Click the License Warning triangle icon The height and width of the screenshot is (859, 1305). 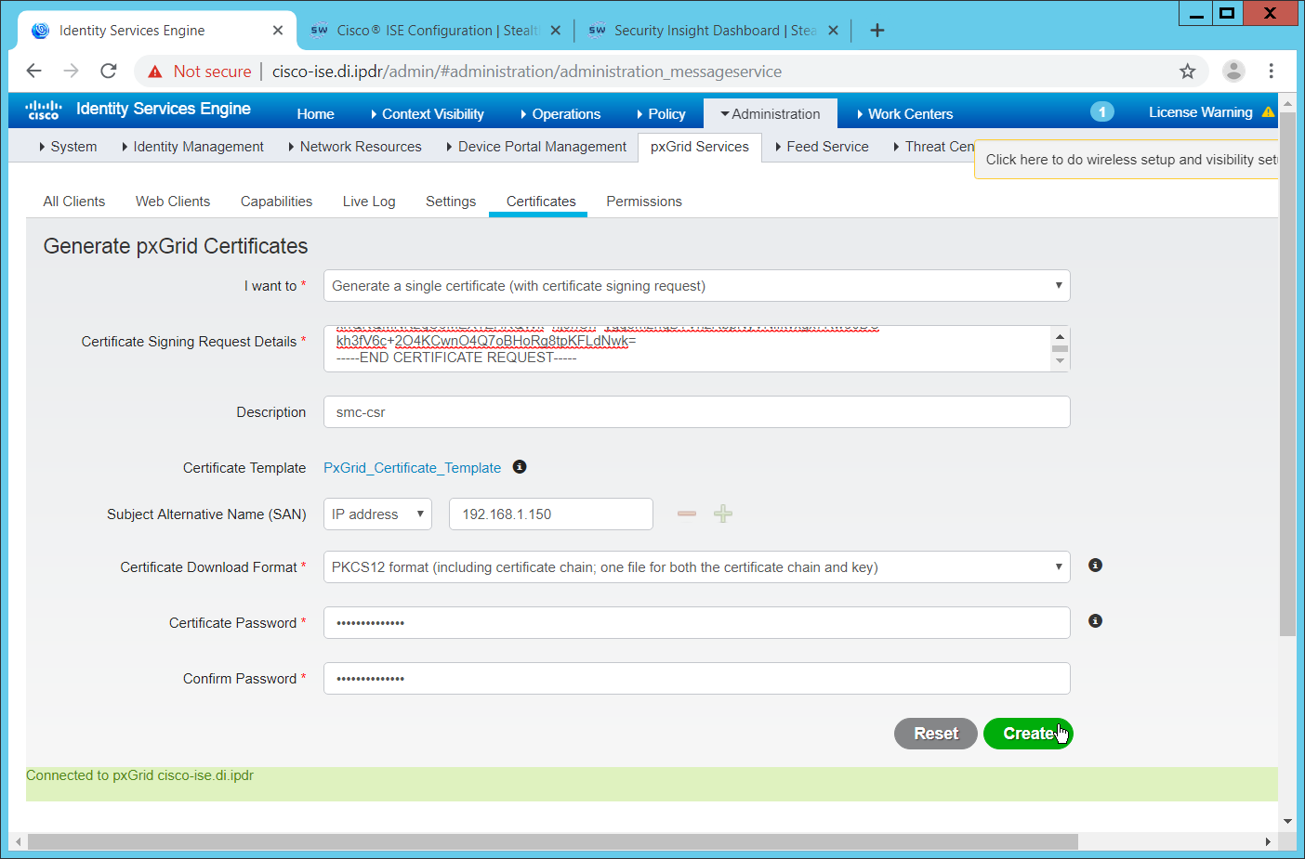[x=1268, y=112]
